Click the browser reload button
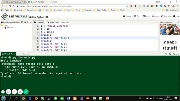 coord(10,6)
